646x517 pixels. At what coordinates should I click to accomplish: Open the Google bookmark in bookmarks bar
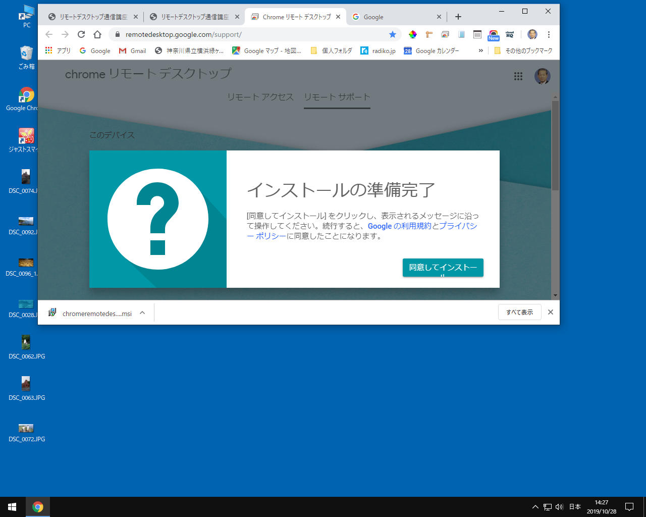[x=95, y=50]
